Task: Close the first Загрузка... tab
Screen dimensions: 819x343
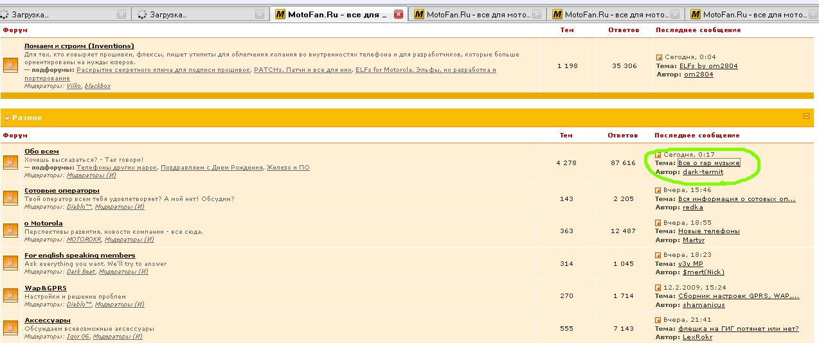Action: point(122,14)
